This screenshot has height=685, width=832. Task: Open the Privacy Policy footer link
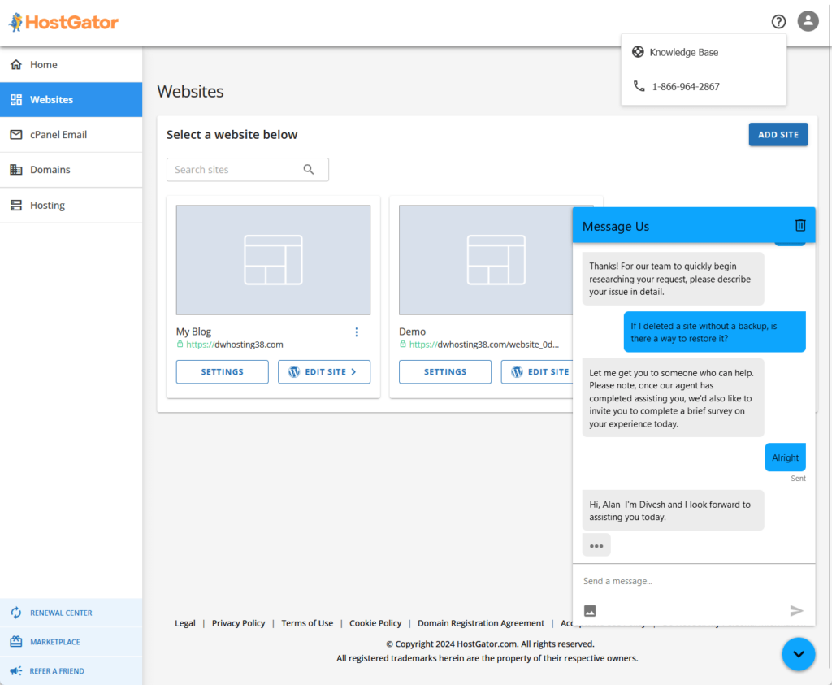[x=238, y=623]
